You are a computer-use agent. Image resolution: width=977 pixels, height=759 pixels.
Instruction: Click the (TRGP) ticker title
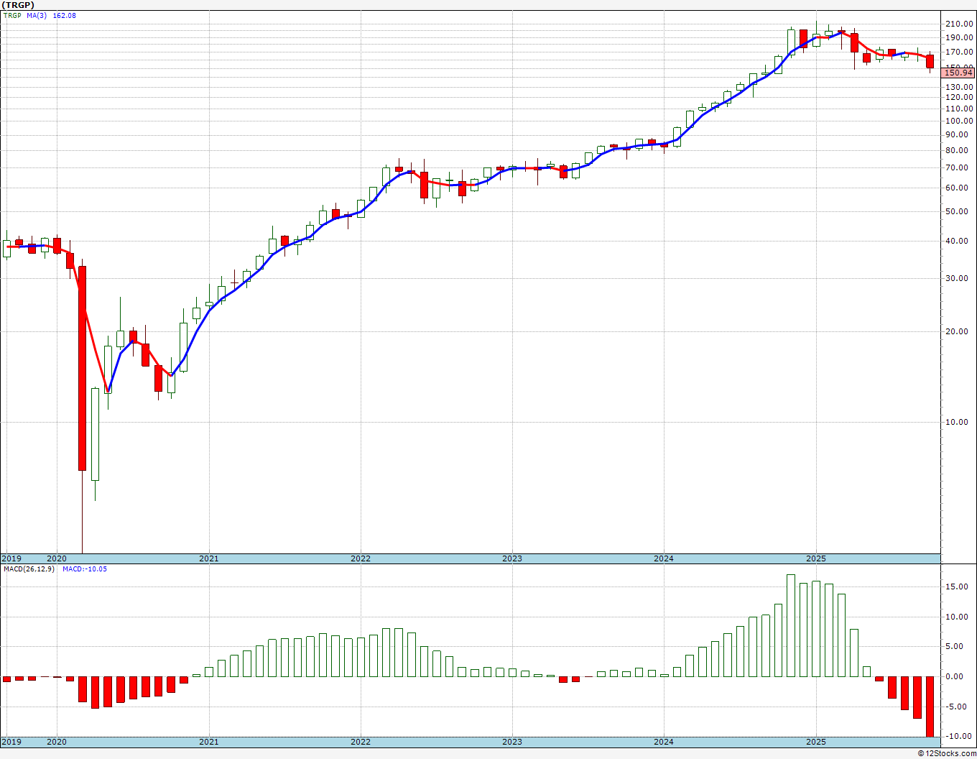click(x=18, y=4)
